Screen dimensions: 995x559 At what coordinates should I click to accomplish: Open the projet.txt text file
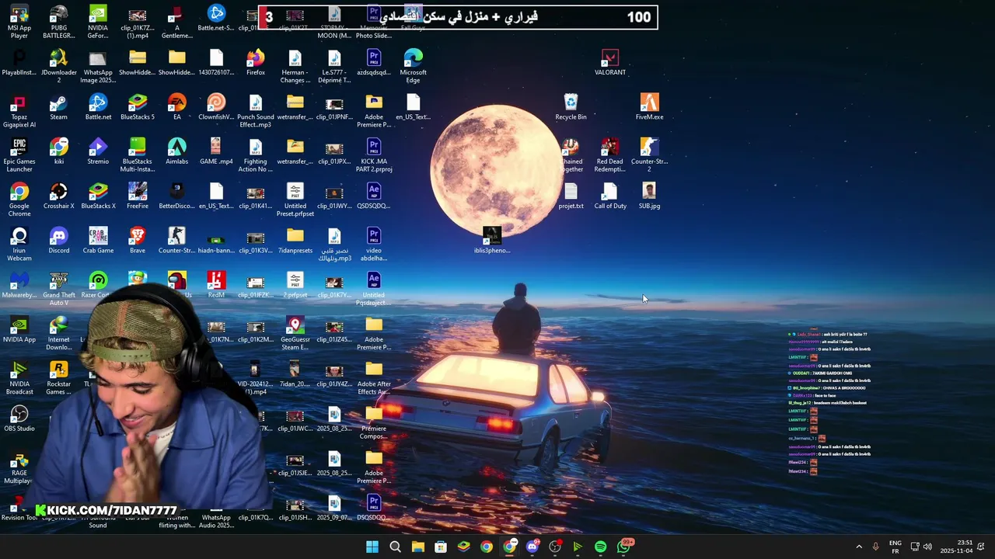pos(571,196)
